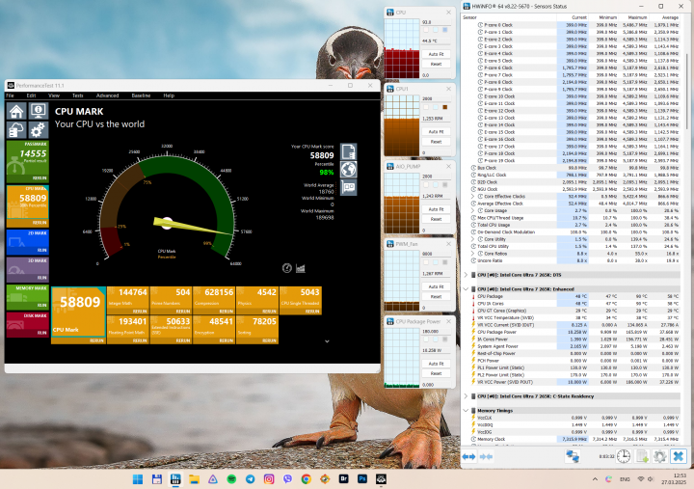Run the 2D Mark test
The height and width of the screenshot is (489, 694).
(x=42, y=250)
